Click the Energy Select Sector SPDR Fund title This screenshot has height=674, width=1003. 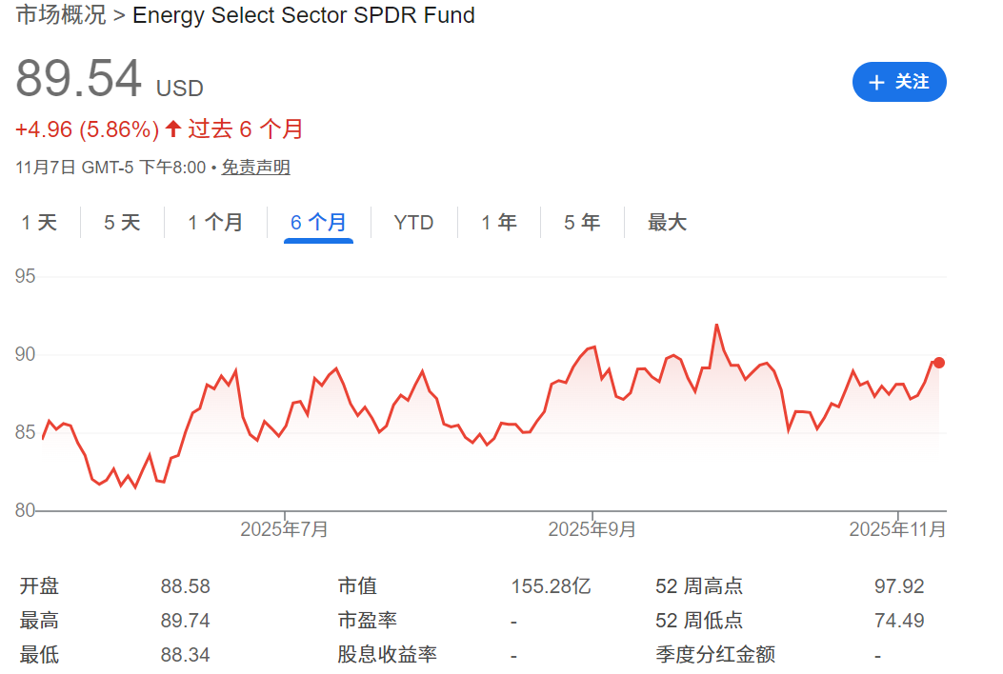[305, 15]
